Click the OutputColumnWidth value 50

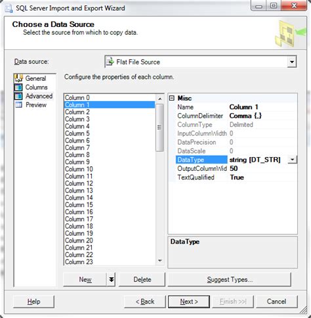click(x=234, y=168)
